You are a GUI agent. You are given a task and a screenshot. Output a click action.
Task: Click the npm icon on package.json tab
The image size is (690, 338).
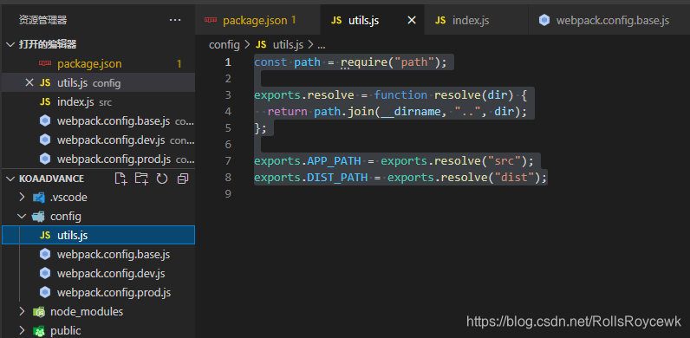point(211,20)
